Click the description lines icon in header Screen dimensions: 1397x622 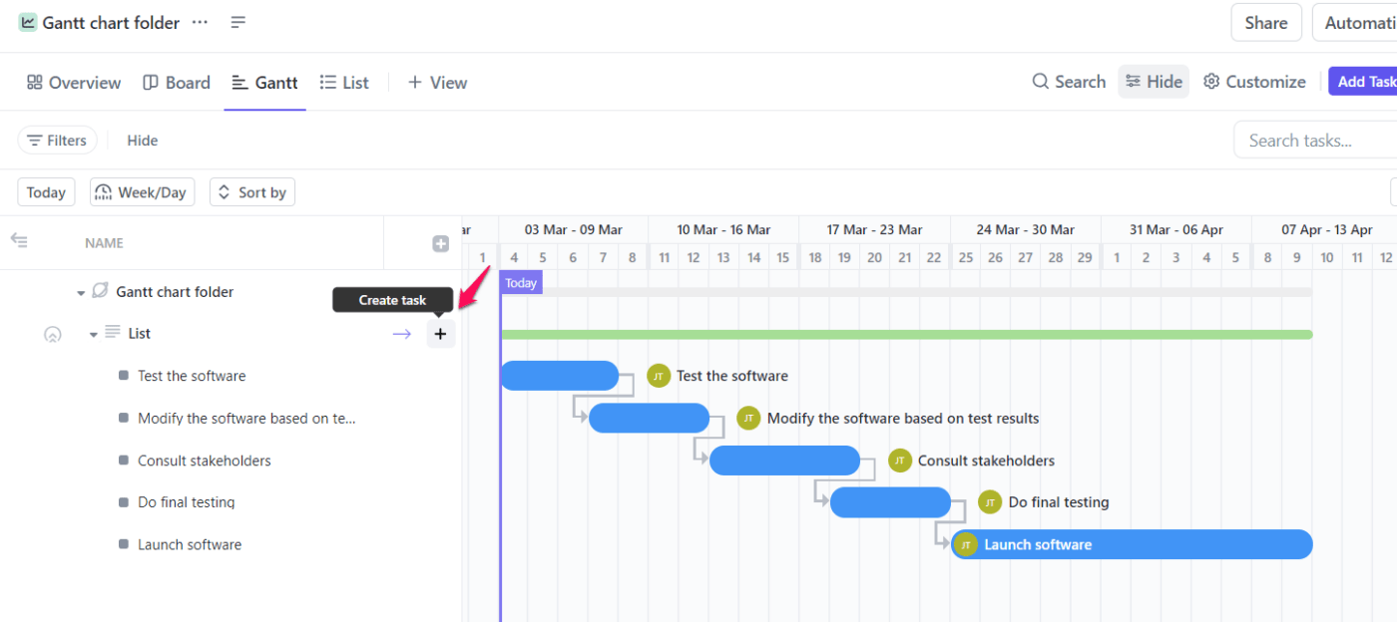237,22
